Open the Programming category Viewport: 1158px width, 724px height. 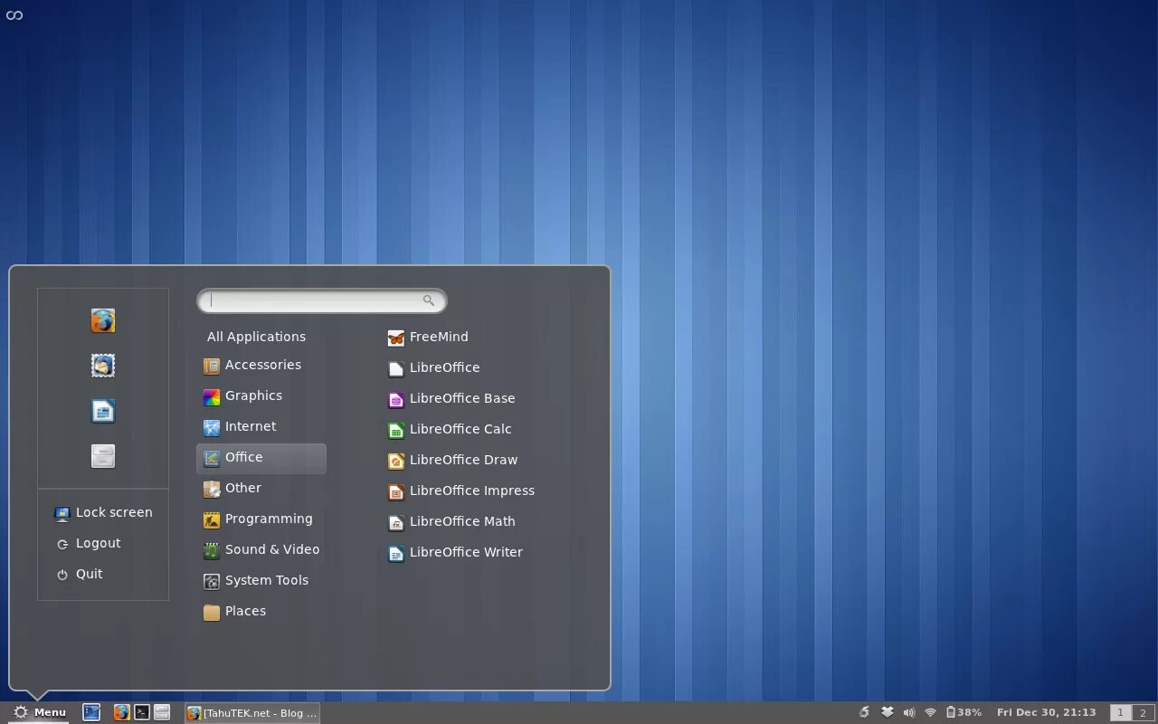(261, 519)
